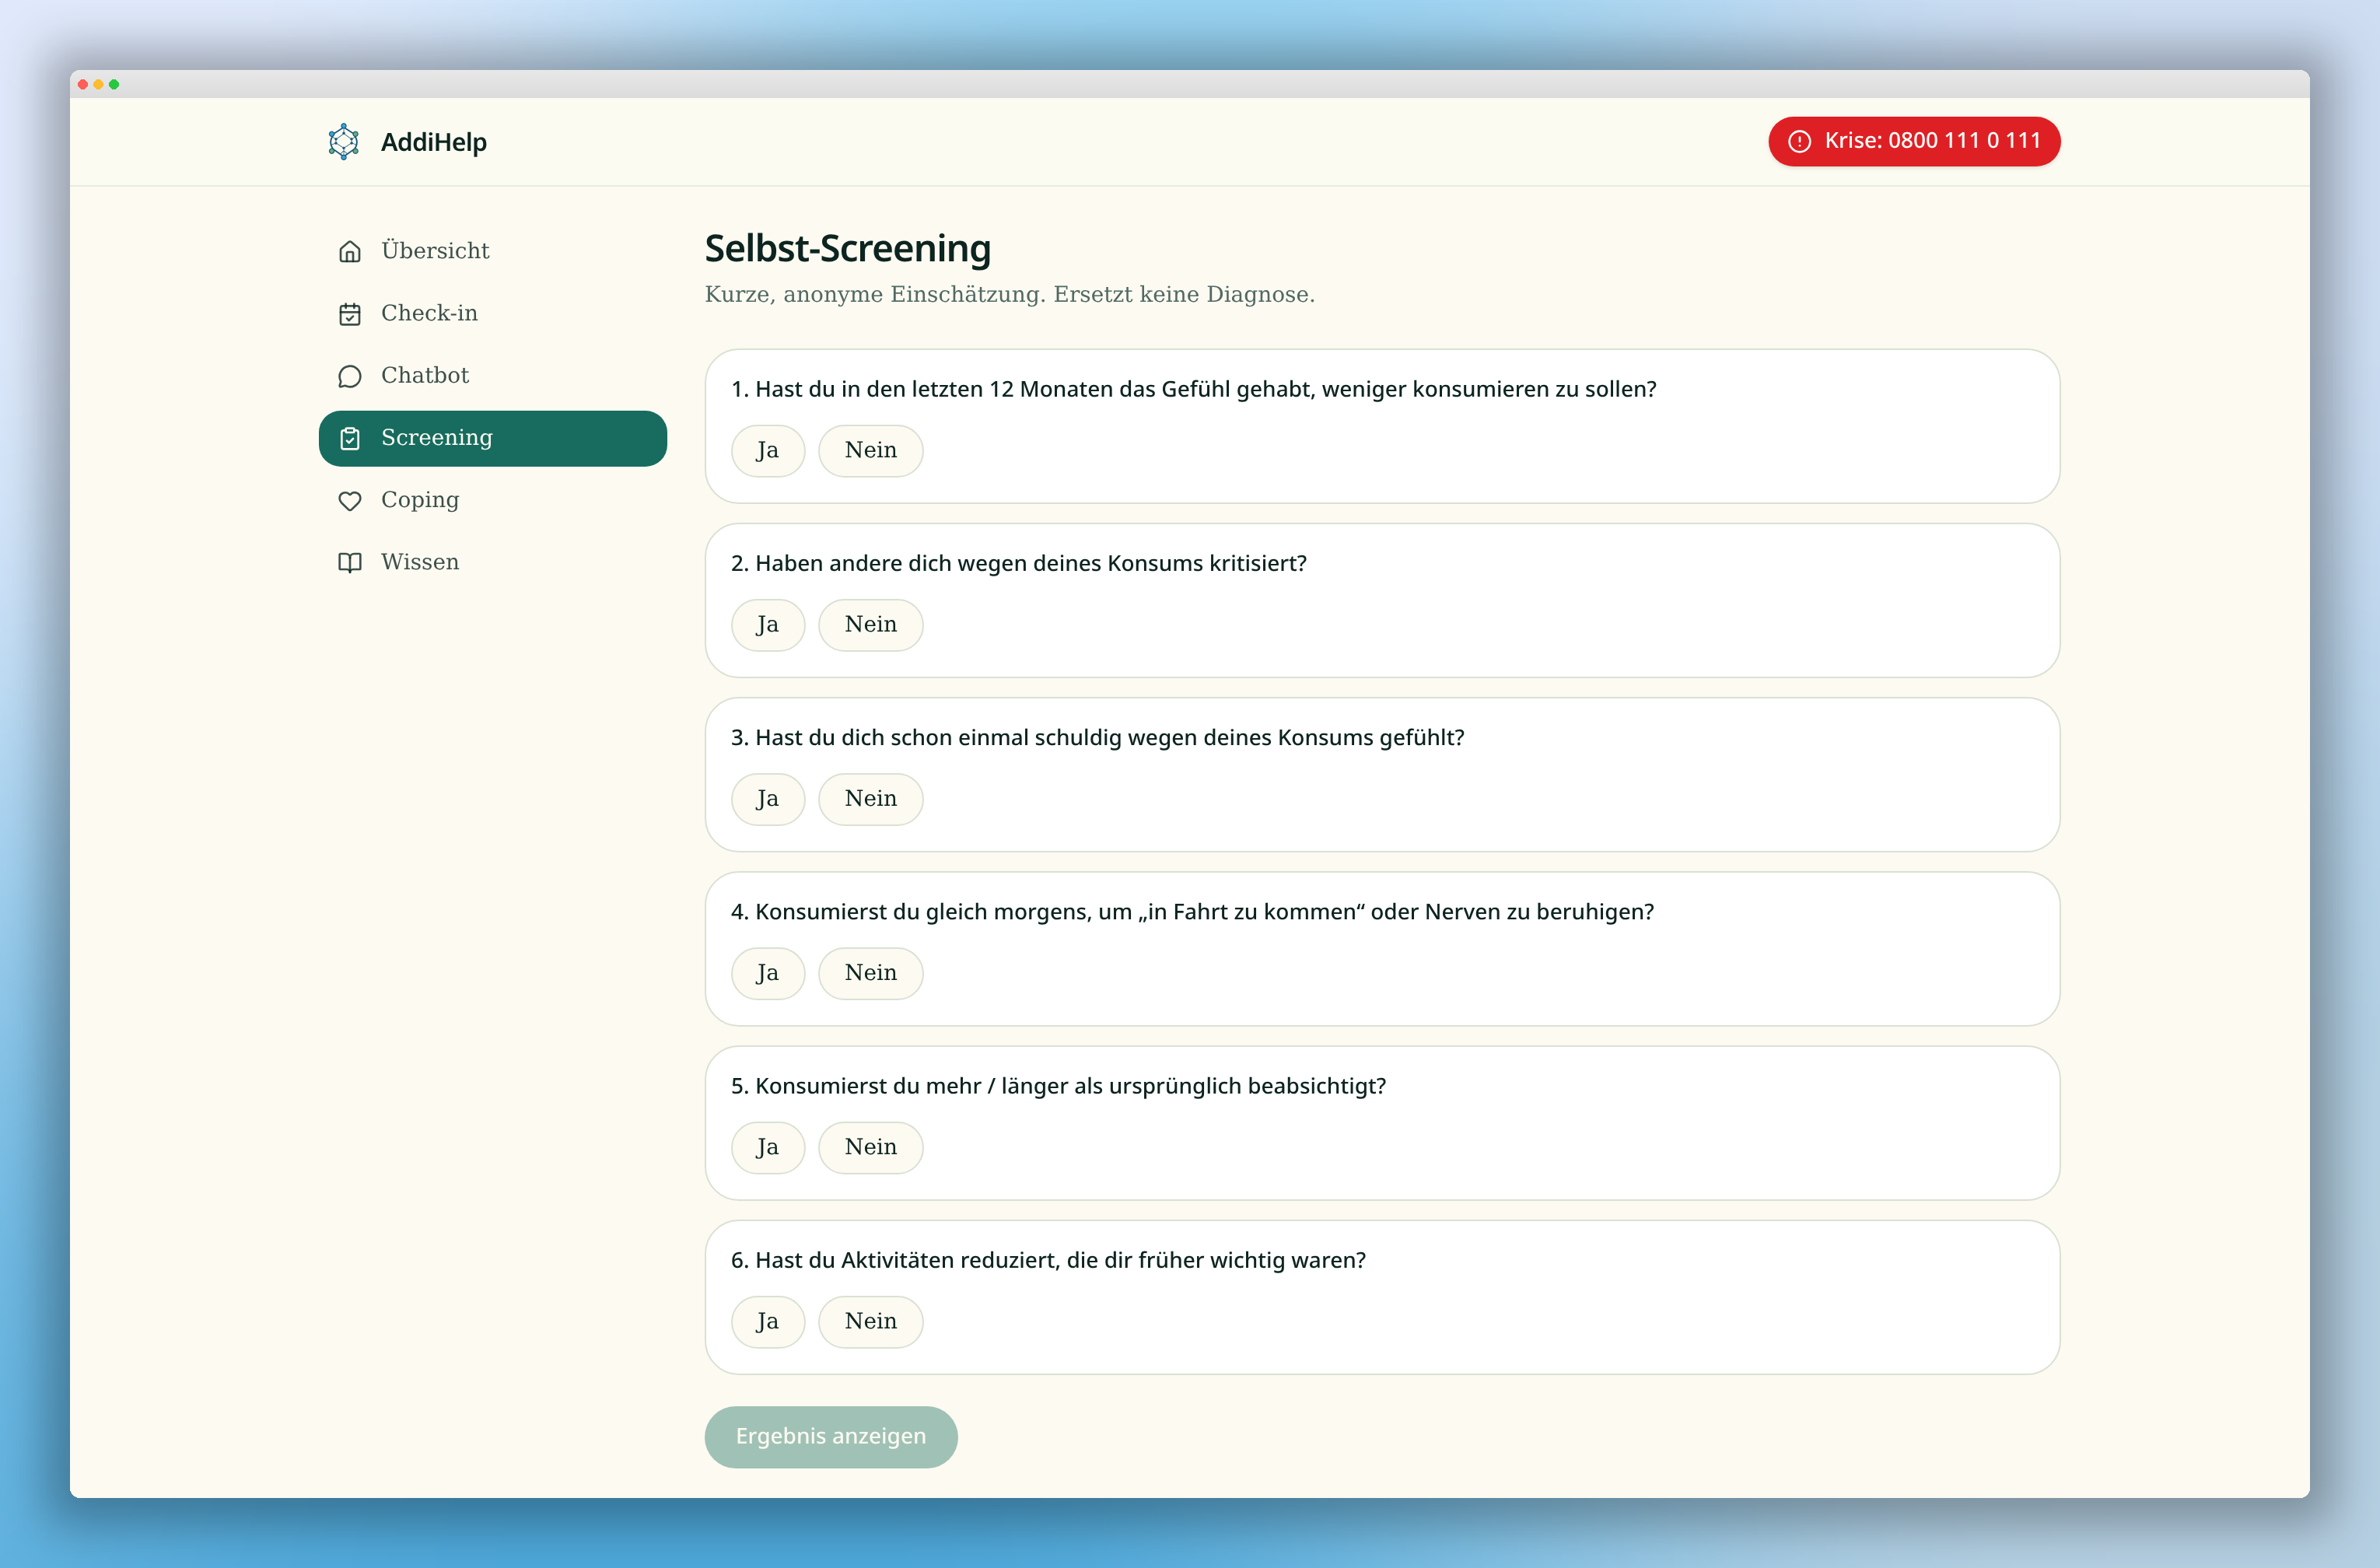Click the Coping heart icon
This screenshot has width=2380, height=1568.
point(350,500)
